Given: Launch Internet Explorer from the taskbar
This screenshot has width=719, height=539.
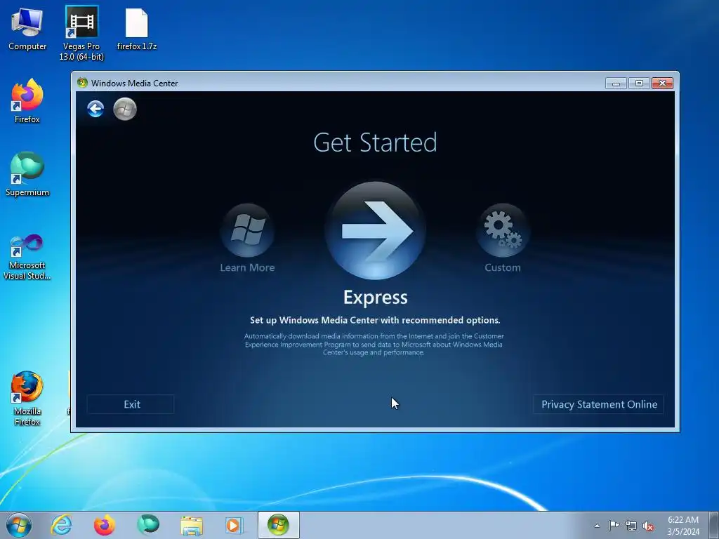Looking at the screenshot, I should click(x=62, y=525).
